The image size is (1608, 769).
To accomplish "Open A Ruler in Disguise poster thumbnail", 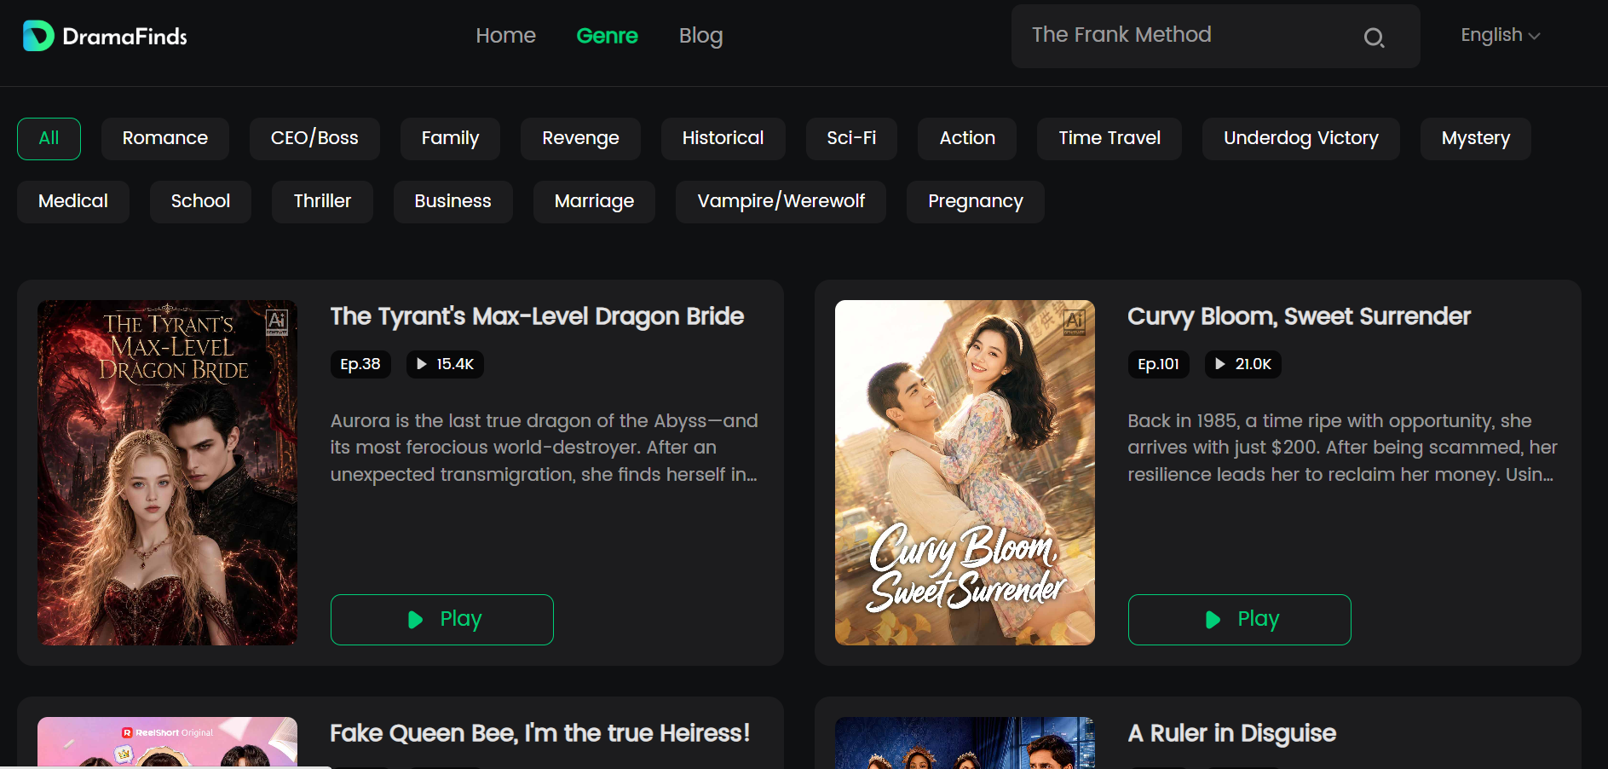I will [965, 743].
